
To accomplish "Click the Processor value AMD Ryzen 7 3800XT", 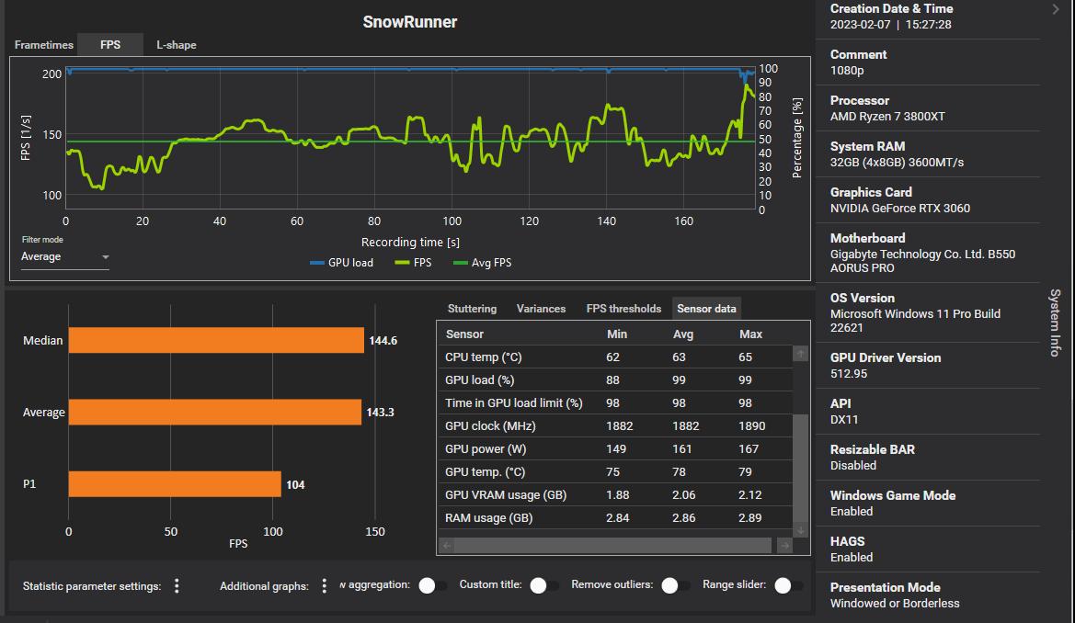I will (887, 116).
